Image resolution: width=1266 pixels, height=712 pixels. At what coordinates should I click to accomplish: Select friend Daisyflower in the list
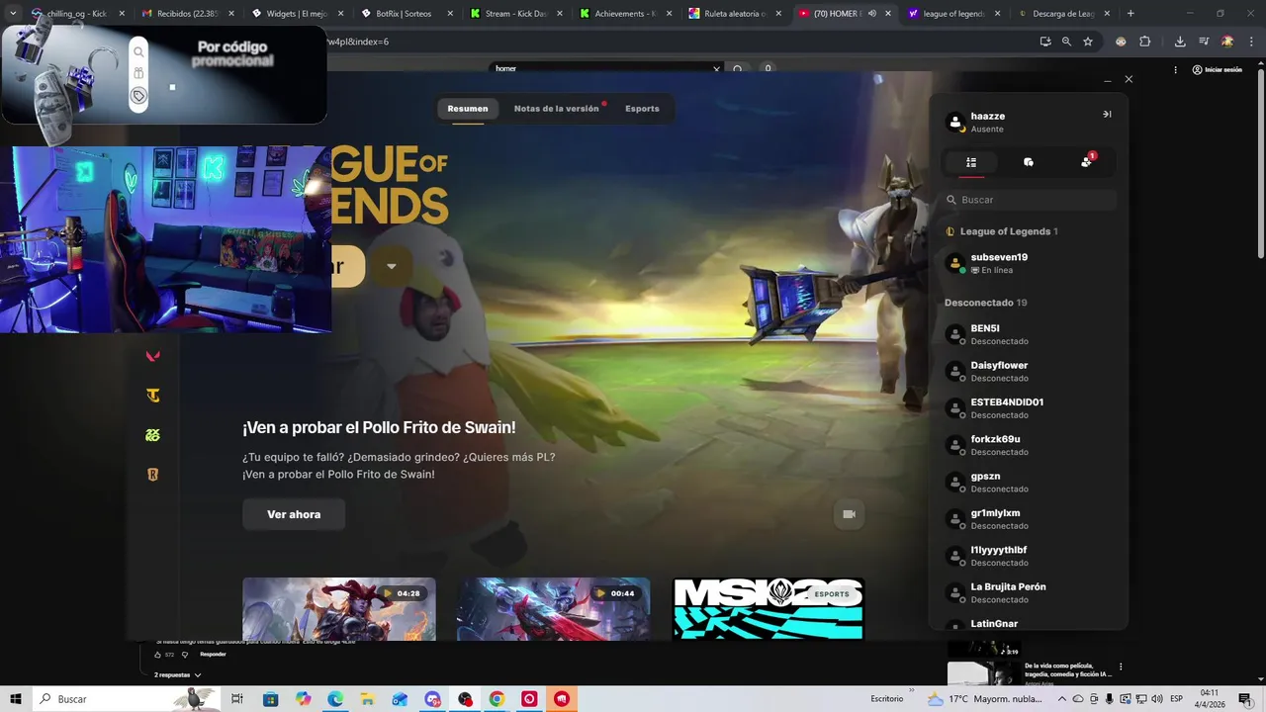1029,371
